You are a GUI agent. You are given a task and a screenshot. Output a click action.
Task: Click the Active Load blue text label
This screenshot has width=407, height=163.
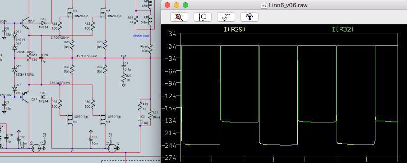click(x=141, y=36)
